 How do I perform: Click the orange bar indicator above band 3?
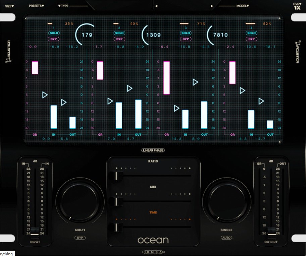point(184,24)
